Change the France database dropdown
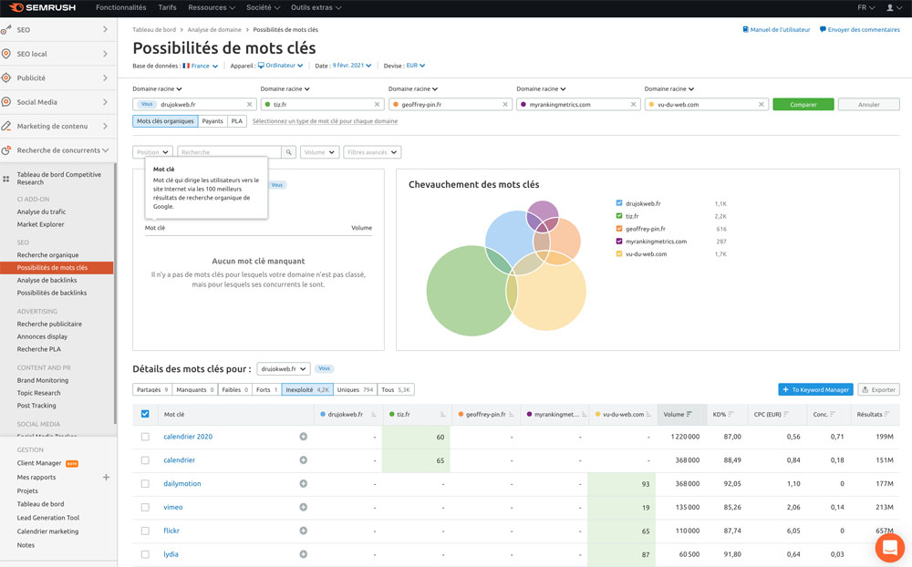 pyautogui.click(x=201, y=66)
